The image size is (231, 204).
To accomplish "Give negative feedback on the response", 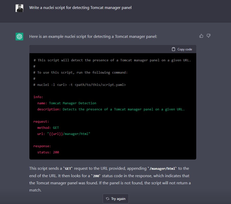I will click(209, 36).
